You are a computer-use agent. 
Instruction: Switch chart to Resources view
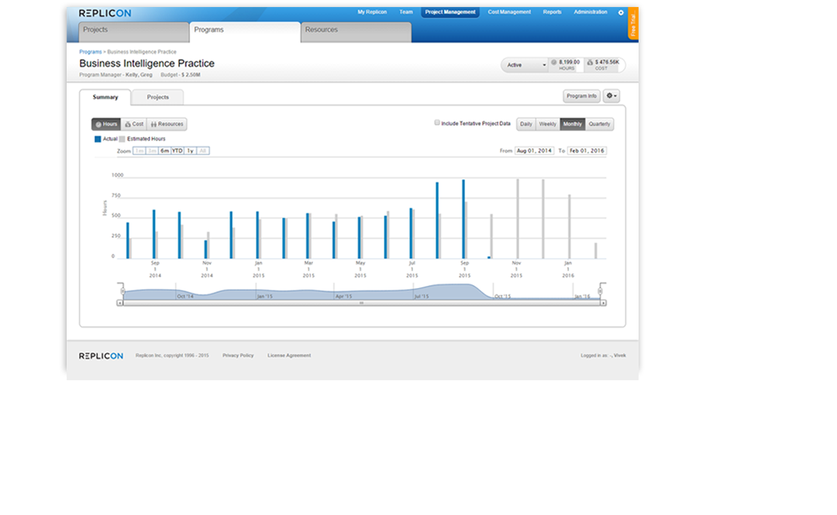pos(167,125)
